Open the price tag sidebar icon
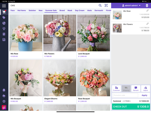This screenshot has height=113, width=151. (4, 17)
